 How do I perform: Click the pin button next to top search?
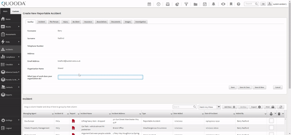coord(263,4)
